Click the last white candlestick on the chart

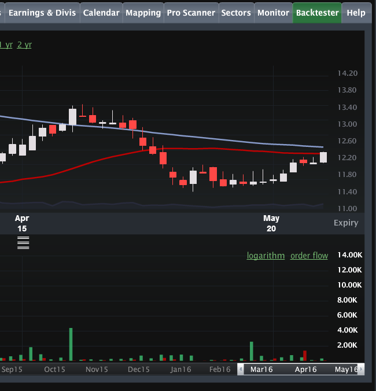click(x=323, y=157)
